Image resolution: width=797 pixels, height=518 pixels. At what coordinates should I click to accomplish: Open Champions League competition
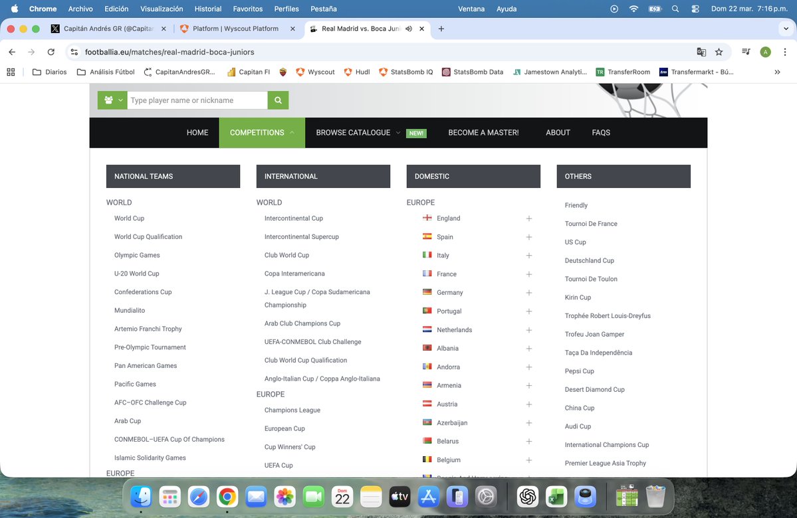[x=292, y=410]
